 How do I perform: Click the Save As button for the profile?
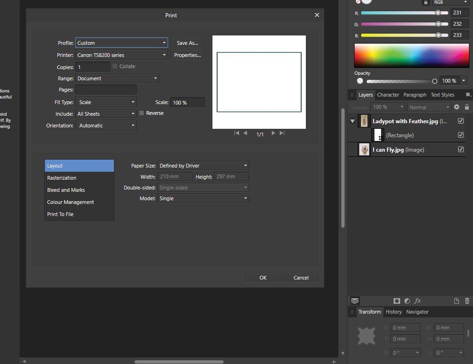pos(187,42)
